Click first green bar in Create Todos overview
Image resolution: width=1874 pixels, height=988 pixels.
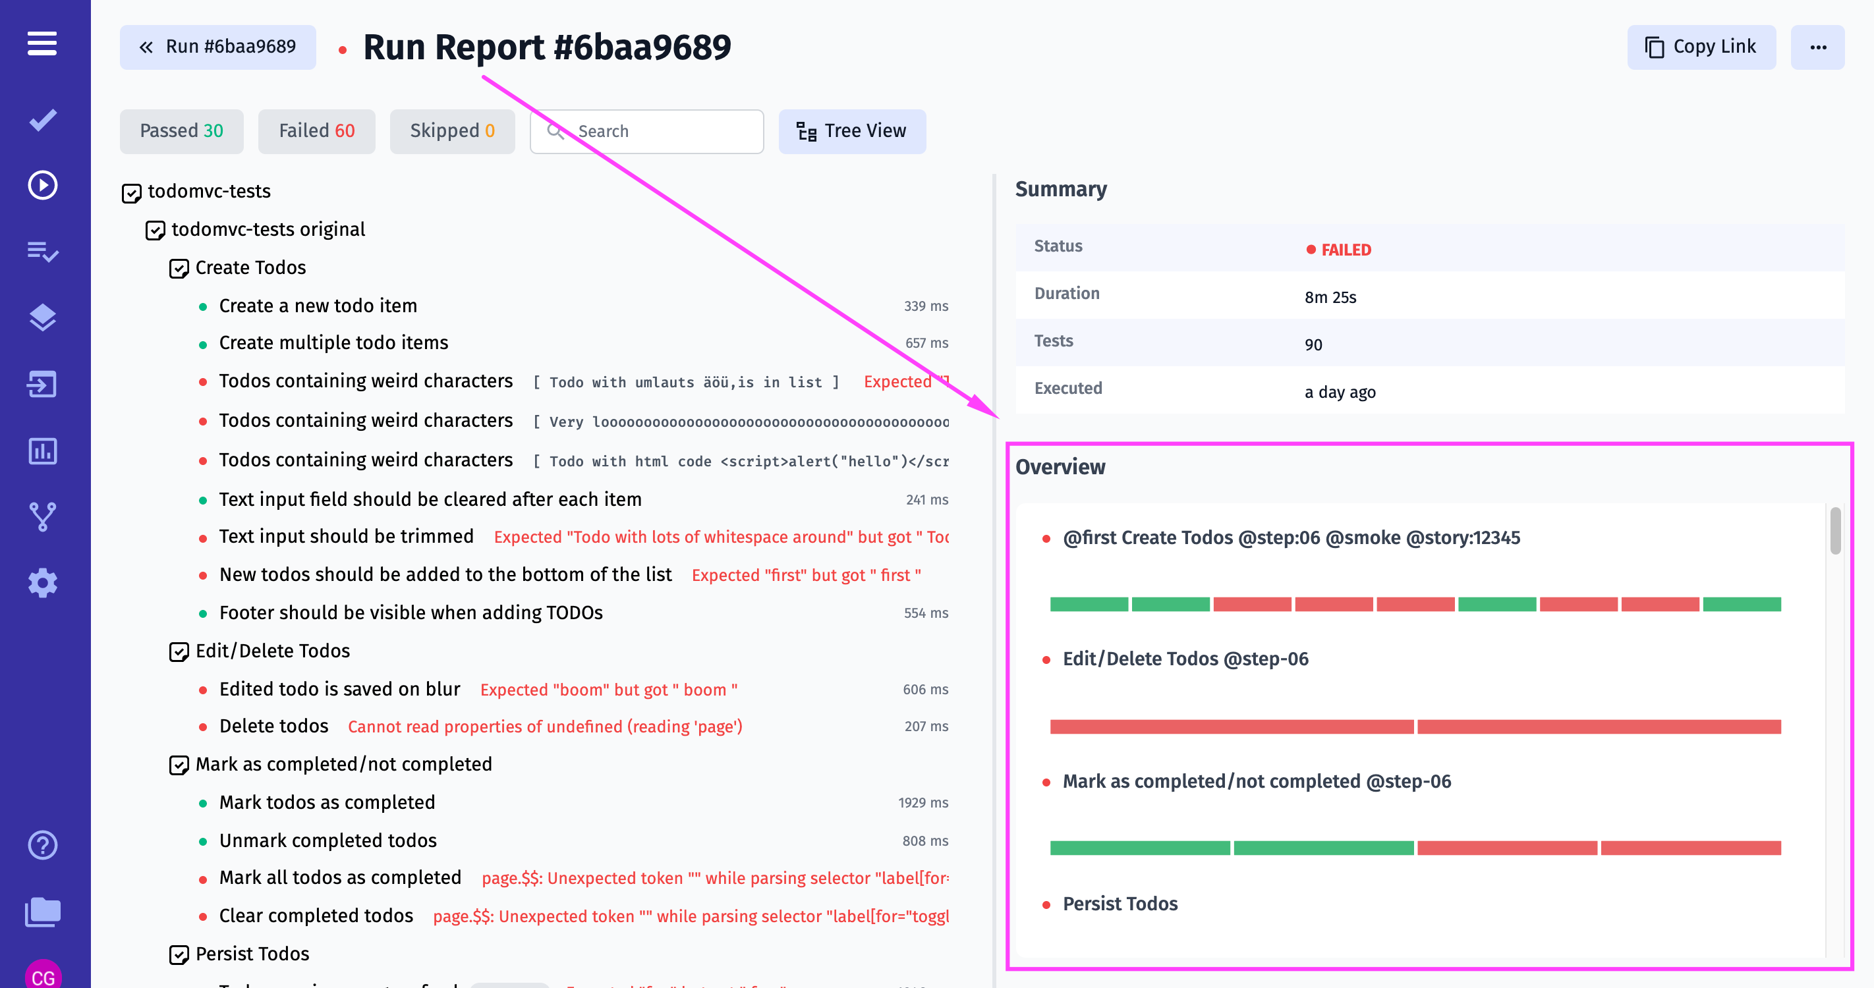(1089, 604)
